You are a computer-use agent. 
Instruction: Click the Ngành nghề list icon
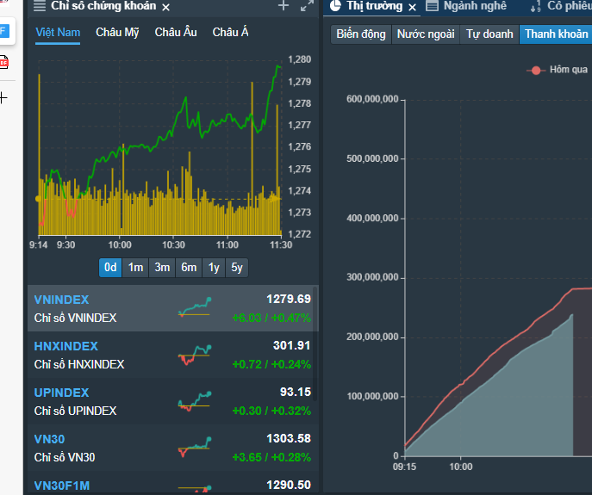(x=433, y=6)
